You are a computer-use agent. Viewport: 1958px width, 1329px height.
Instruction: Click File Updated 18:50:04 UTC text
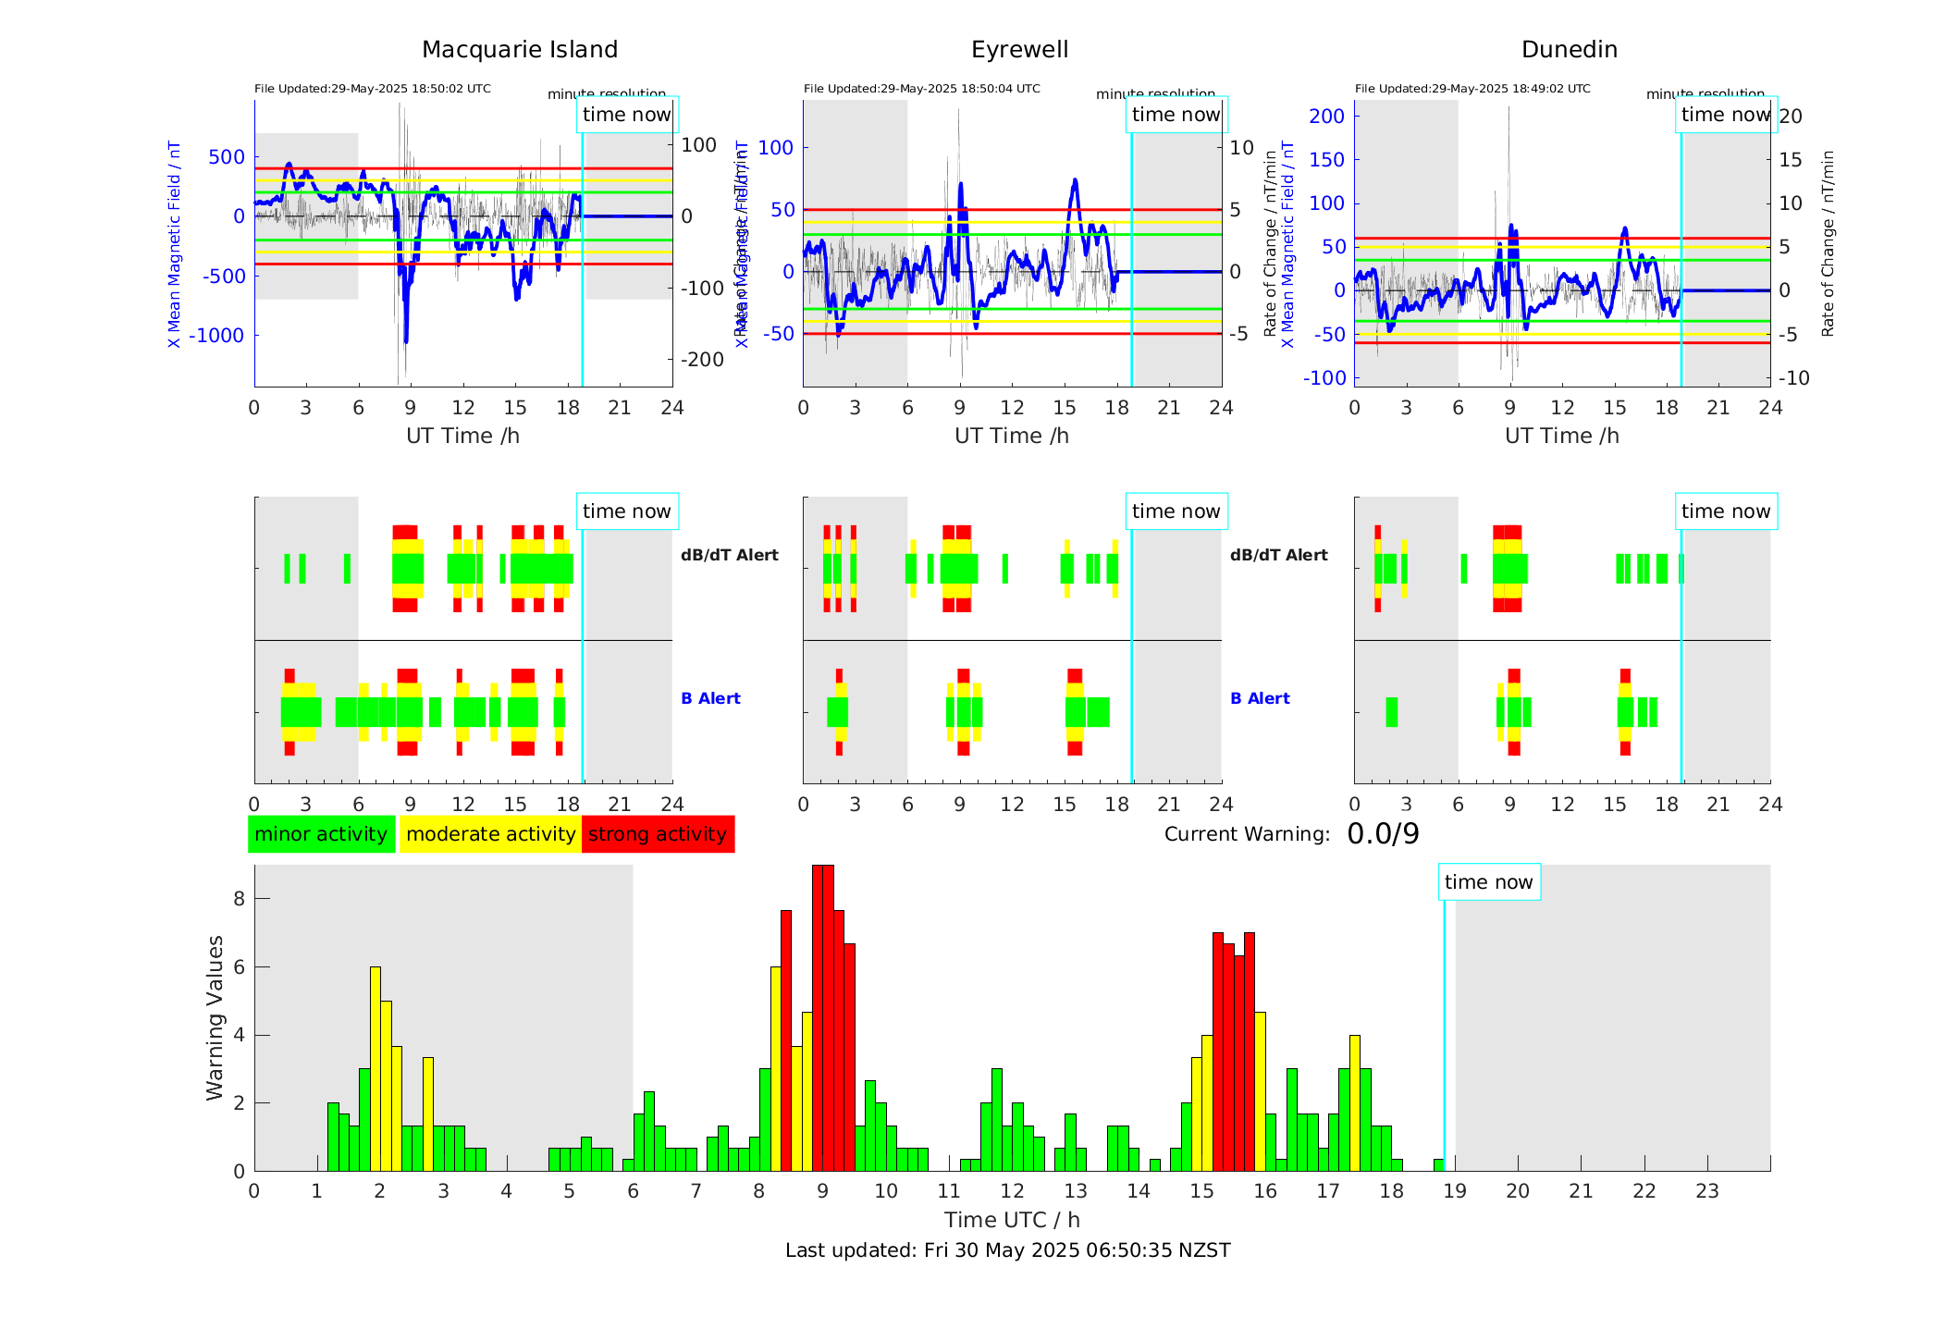click(x=922, y=89)
